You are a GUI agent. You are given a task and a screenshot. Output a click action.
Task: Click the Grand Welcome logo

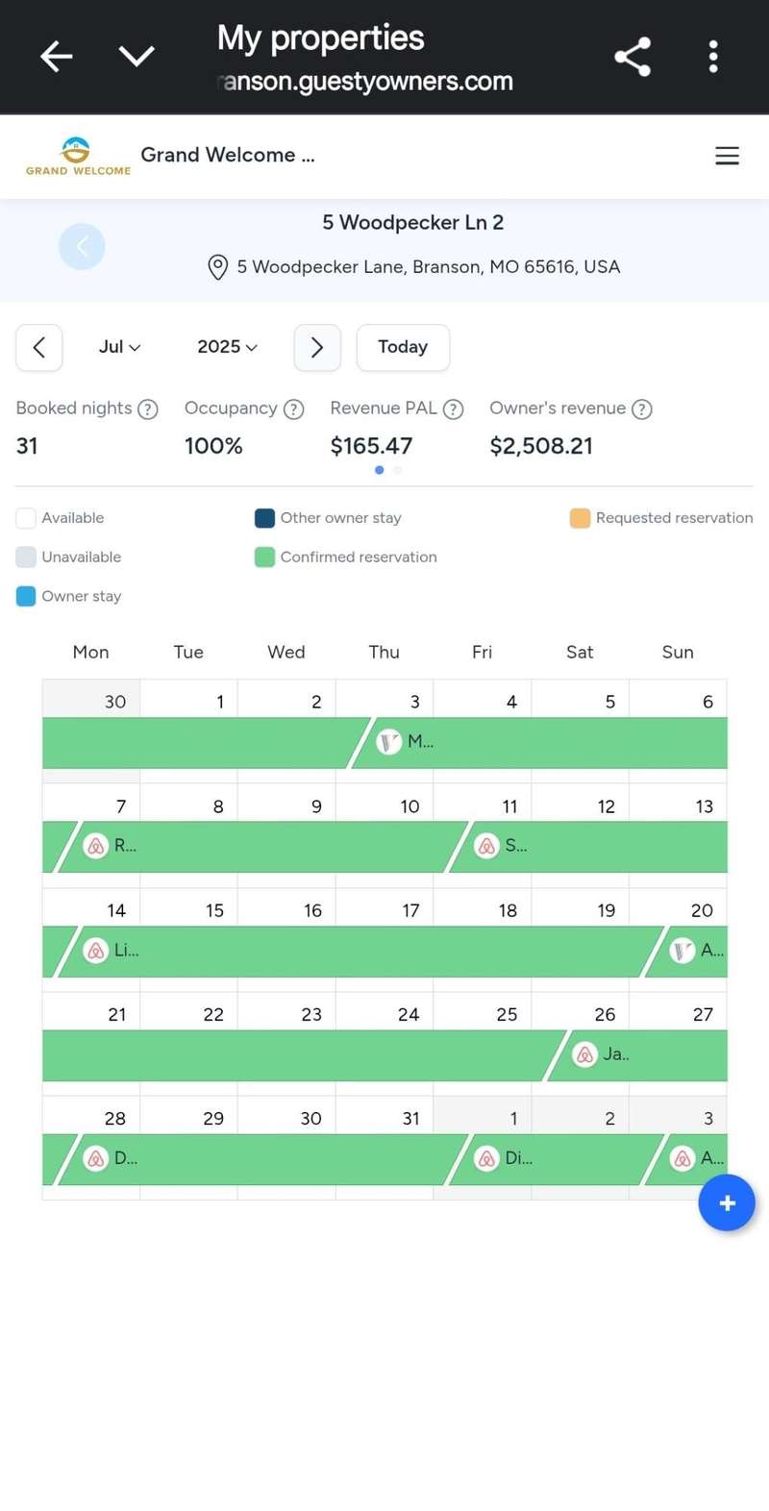point(78,156)
